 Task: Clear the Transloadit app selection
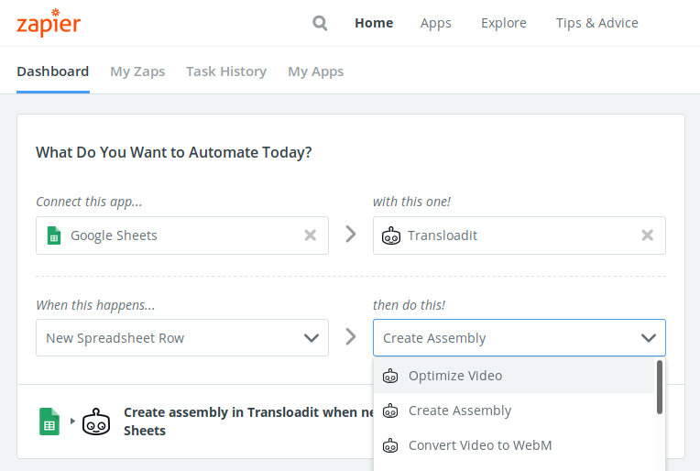pos(648,235)
